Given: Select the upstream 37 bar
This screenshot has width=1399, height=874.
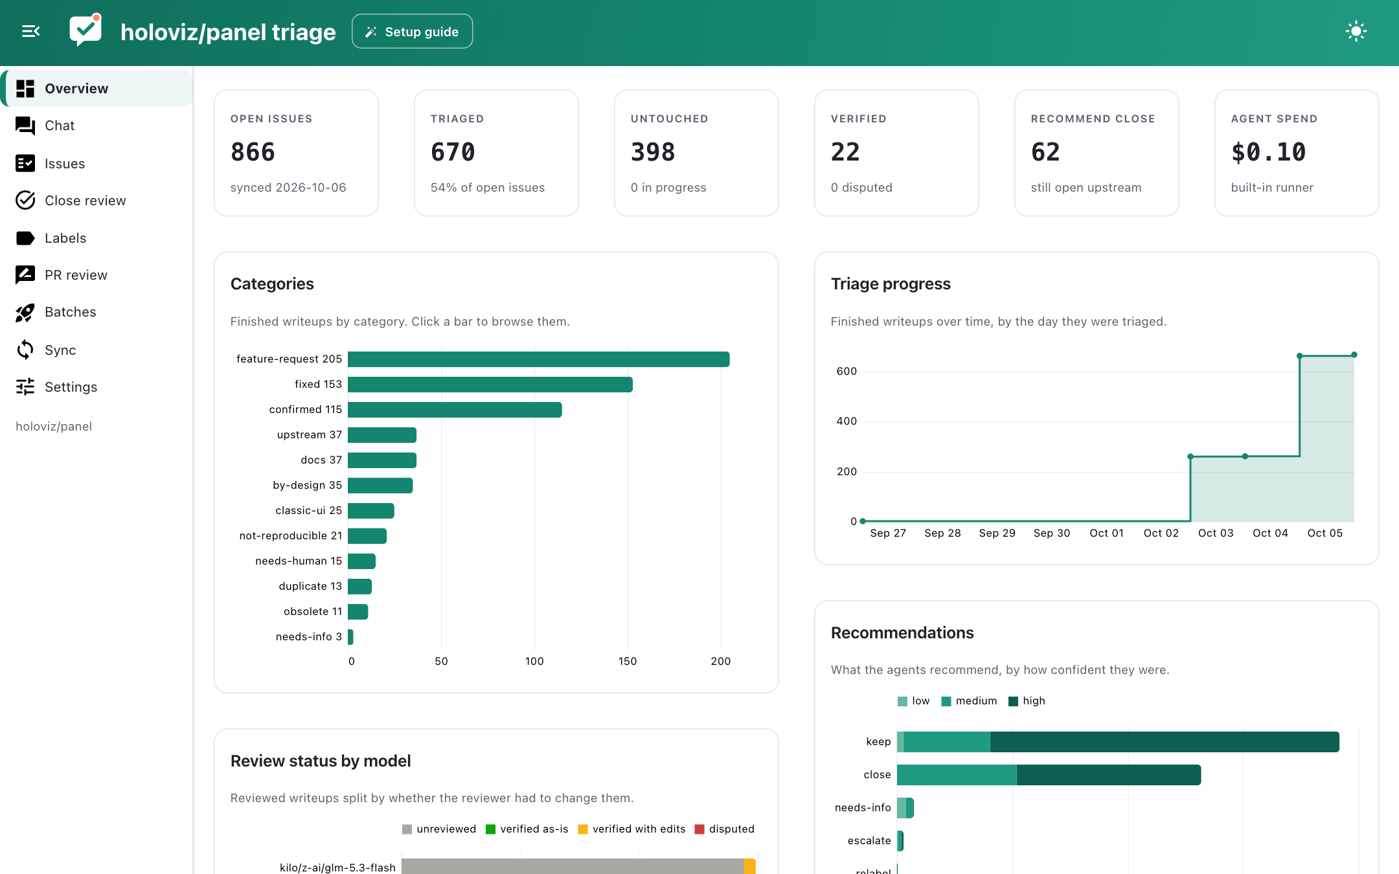Looking at the screenshot, I should click(382, 435).
